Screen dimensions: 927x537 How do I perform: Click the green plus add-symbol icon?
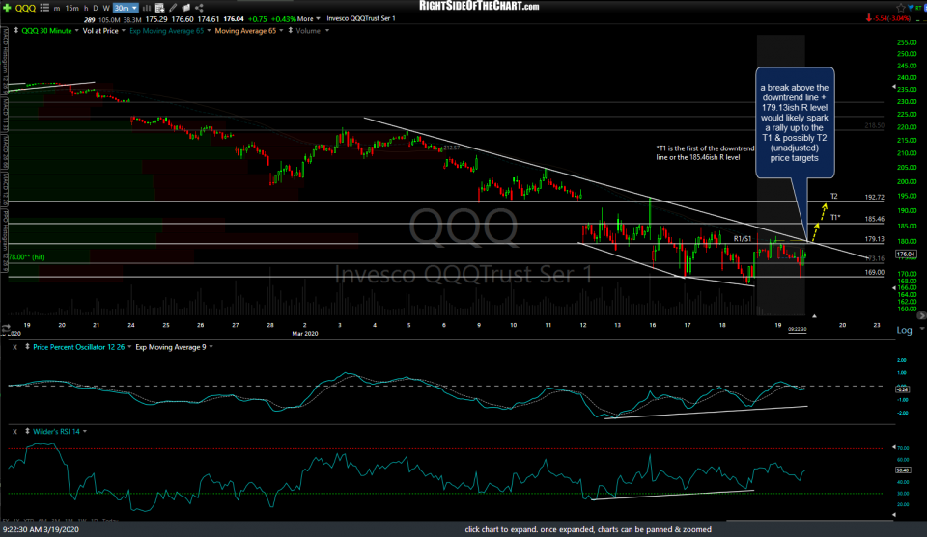pos(7,8)
